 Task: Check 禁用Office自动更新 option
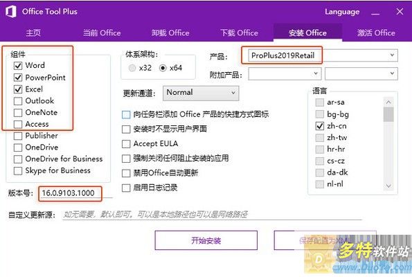click(126, 173)
